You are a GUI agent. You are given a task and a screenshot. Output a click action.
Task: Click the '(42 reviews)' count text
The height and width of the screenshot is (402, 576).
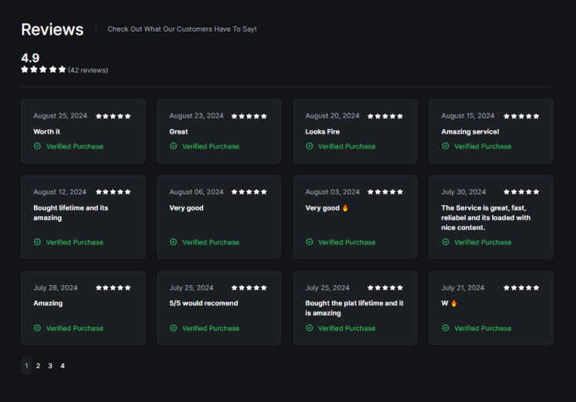tap(88, 70)
